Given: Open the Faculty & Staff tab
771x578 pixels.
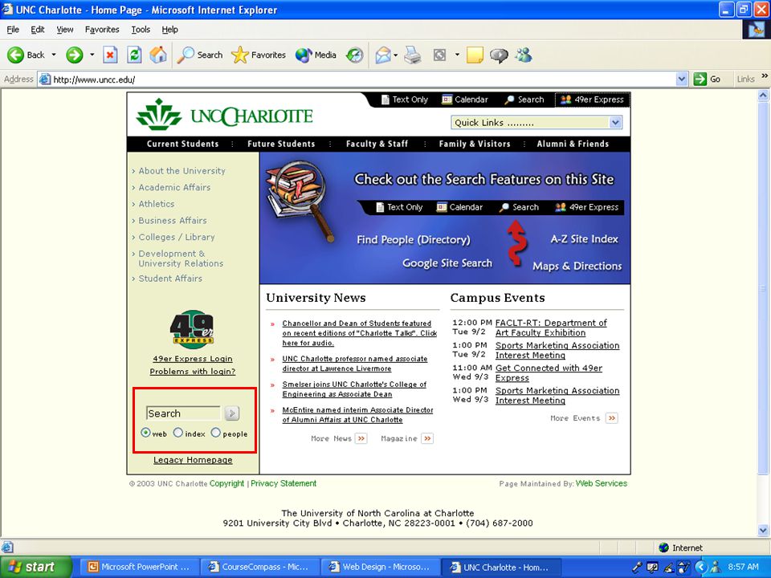Looking at the screenshot, I should click(x=377, y=144).
